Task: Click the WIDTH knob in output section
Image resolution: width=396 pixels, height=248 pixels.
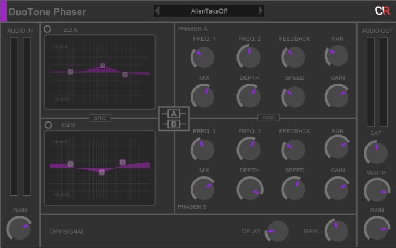Action: (x=377, y=190)
